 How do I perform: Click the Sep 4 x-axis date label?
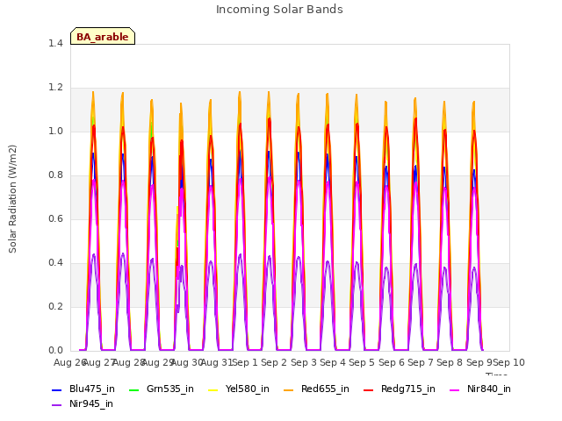pos(333,362)
